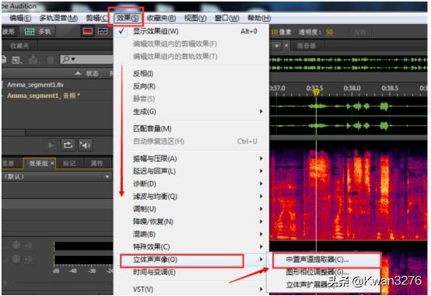Open the 编辑(E) menu

20,18
